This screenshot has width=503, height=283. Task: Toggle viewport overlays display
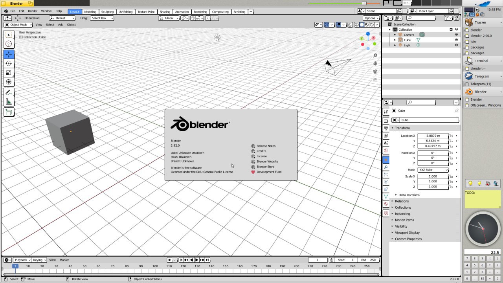coord(338,24)
